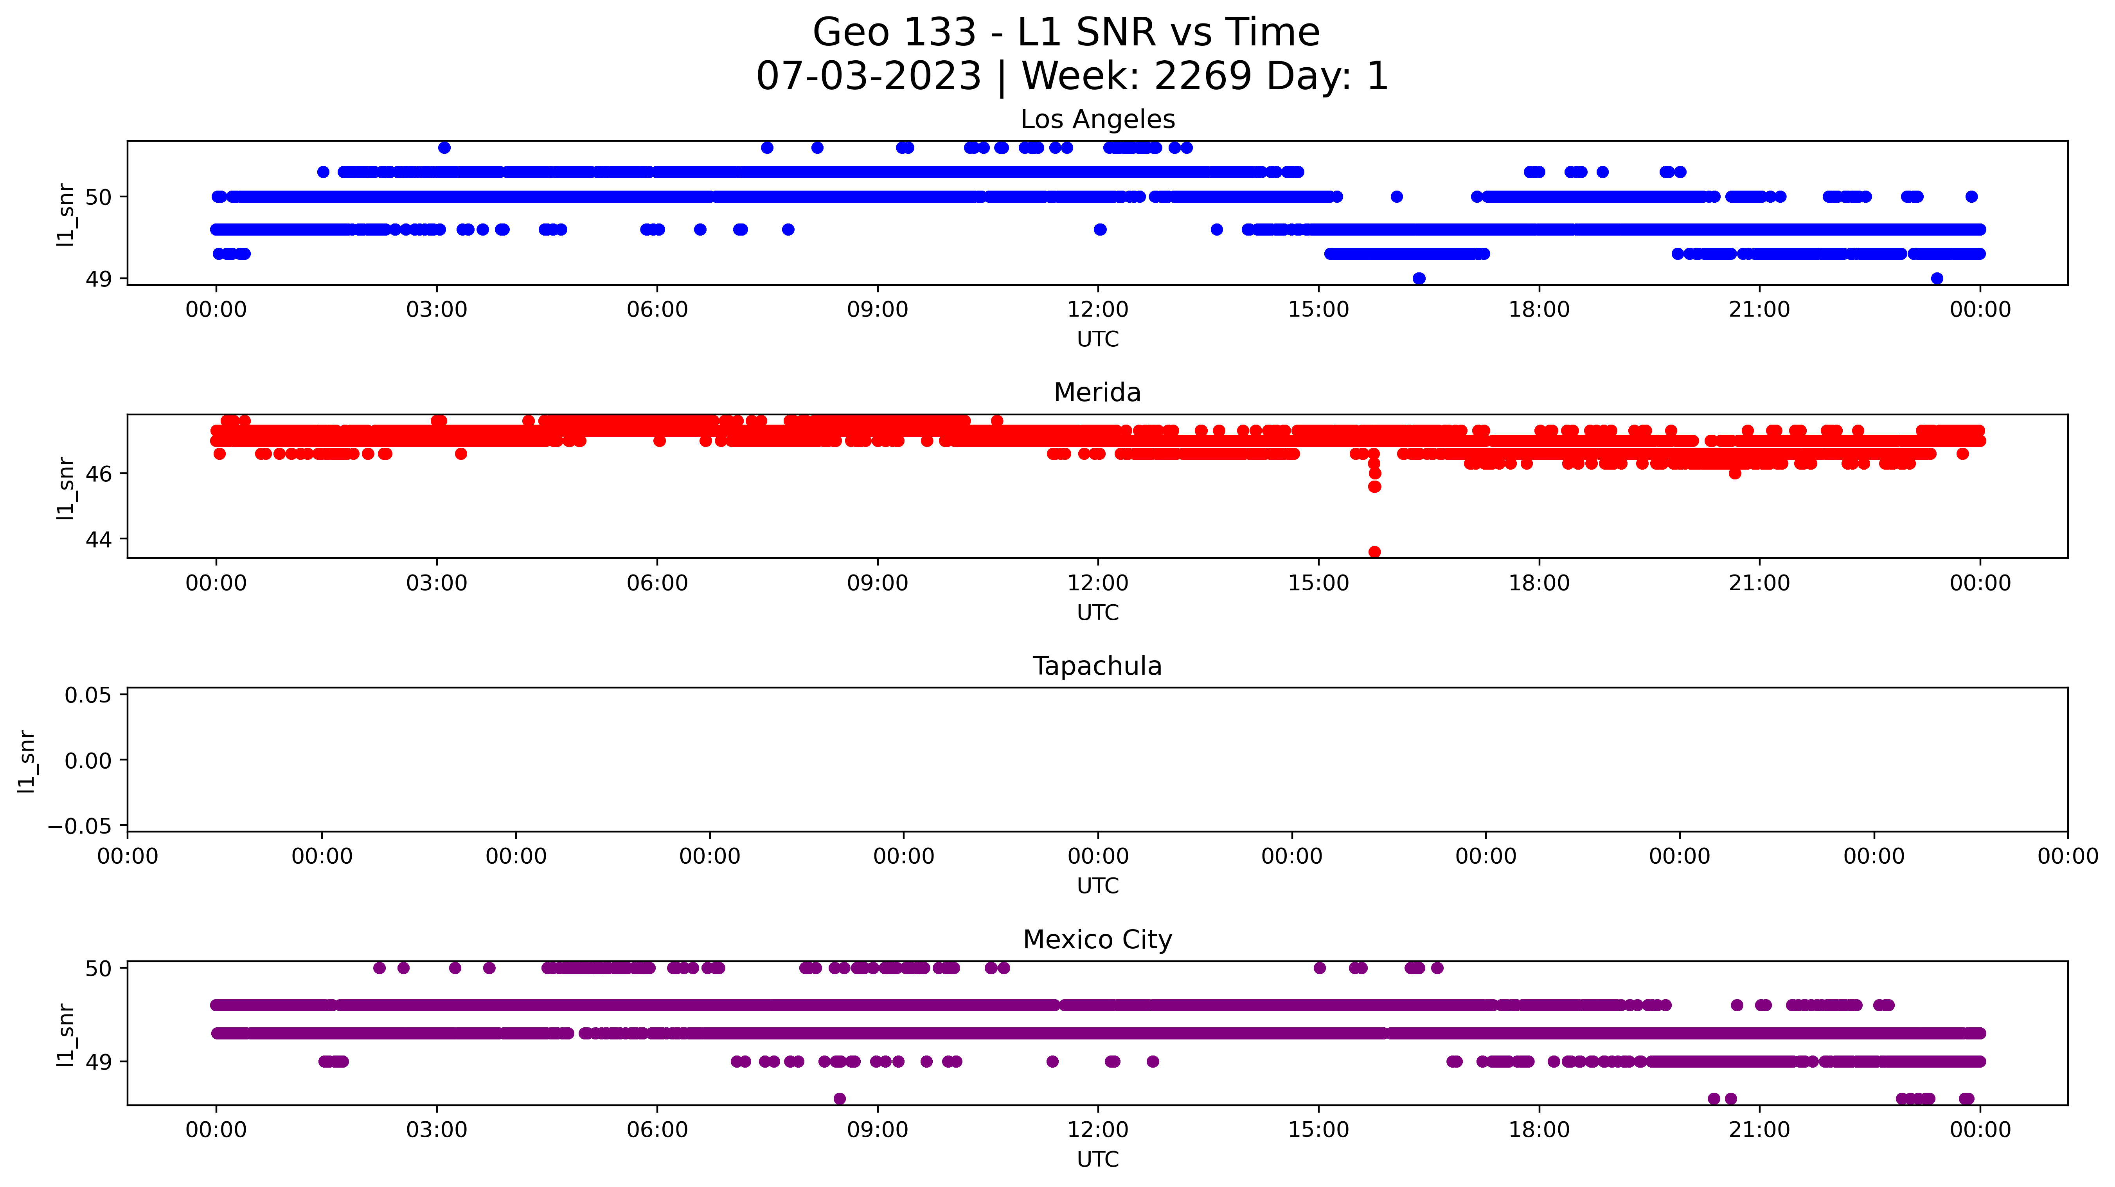Click the 18:00 tick label under Los Angeles plot

tap(1539, 310)
